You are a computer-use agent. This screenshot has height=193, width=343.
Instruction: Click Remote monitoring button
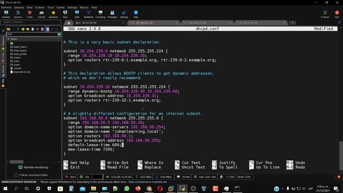[x=33, y=167]
